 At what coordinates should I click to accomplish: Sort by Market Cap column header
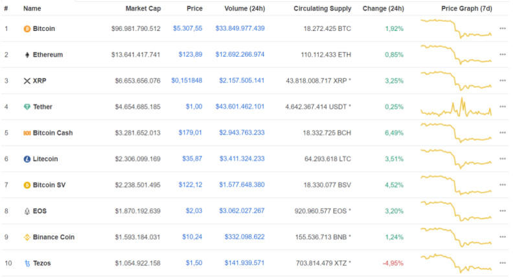click(143, 8)
